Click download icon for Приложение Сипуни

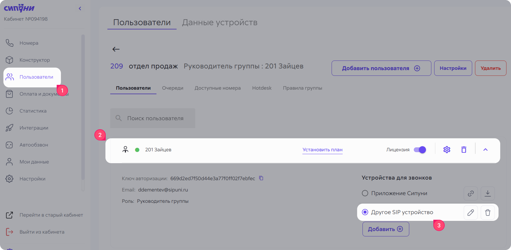[487, 193]
